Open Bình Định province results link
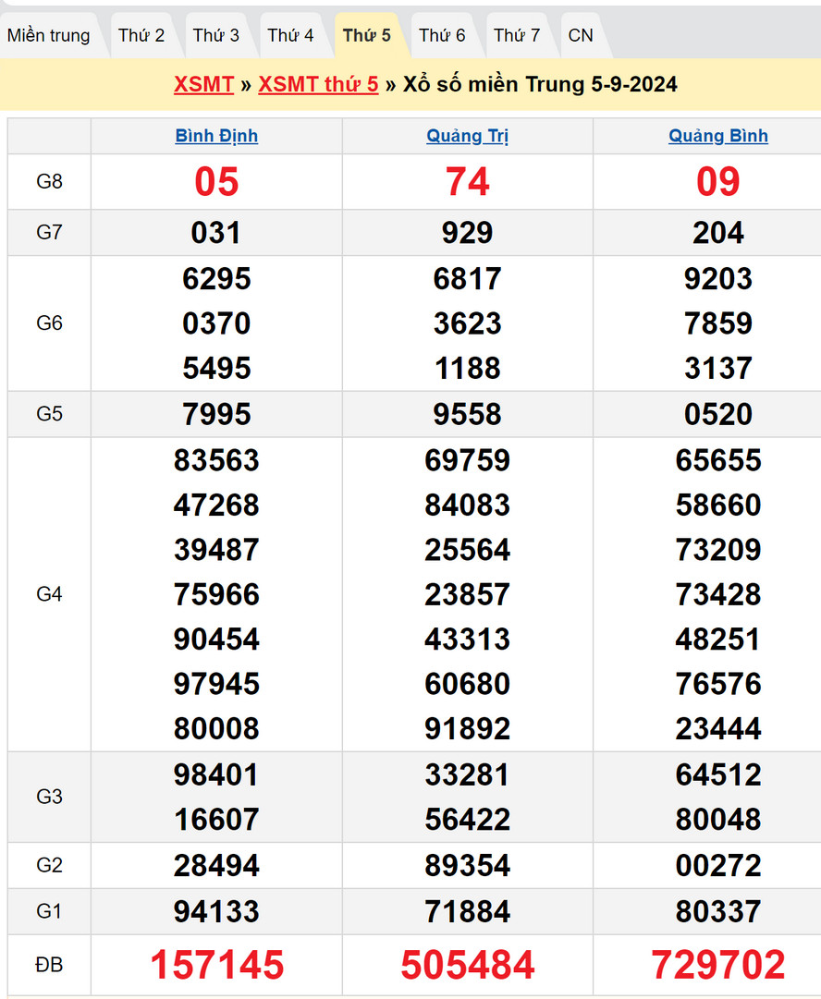This screenshot has width=821, height=999. (216, 136)
